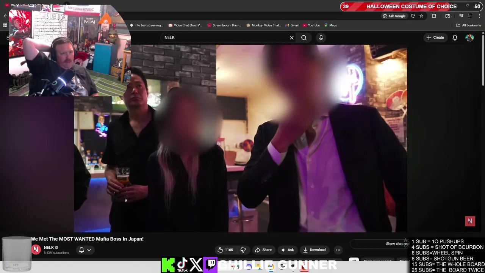The width and height of the screenshot is (485, 273).
Task: Open the NELK channel name link
Action: 49,248
